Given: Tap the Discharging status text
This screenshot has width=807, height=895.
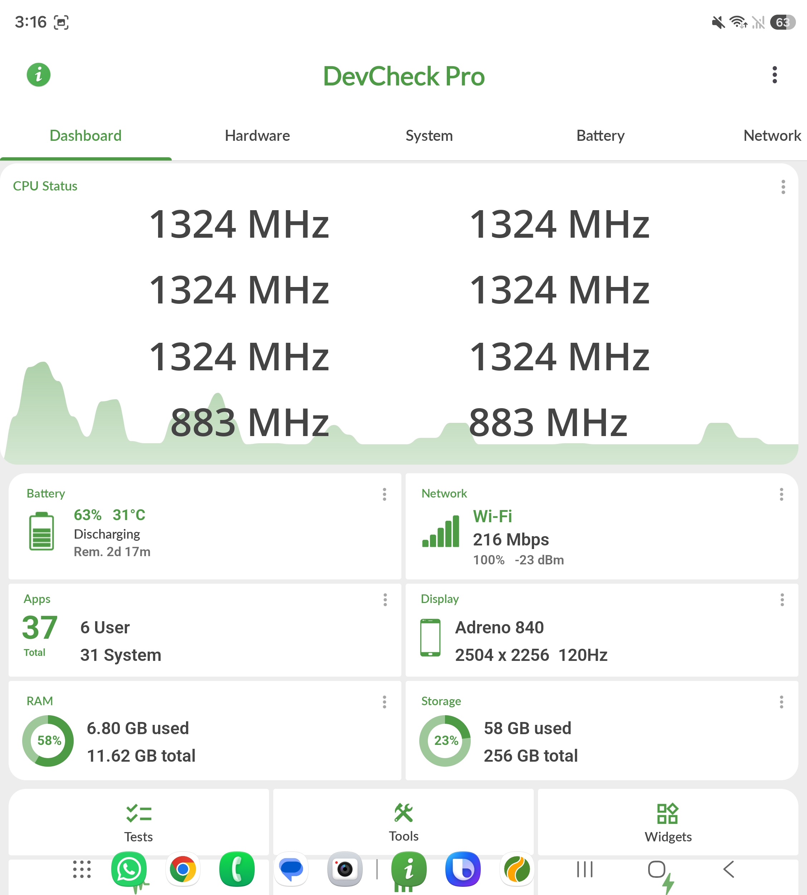Looking at the screenshot, I should pos(107,534).
